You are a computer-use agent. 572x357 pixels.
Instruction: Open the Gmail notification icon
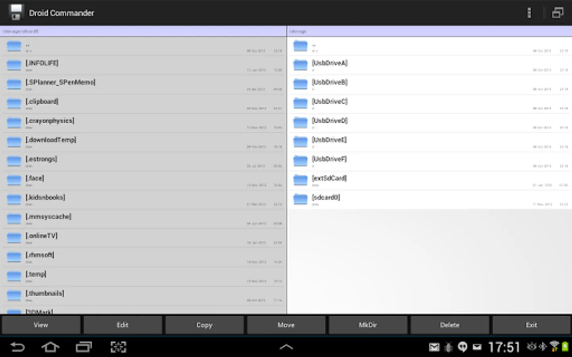point(434,347)
